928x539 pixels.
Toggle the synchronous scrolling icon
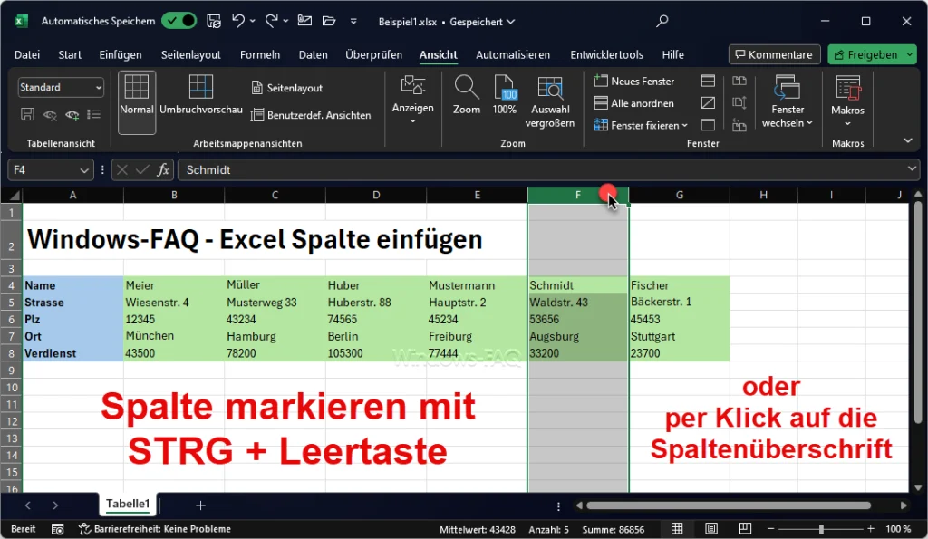coord(739,102)
